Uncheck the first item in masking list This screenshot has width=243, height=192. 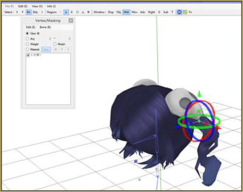28,55
